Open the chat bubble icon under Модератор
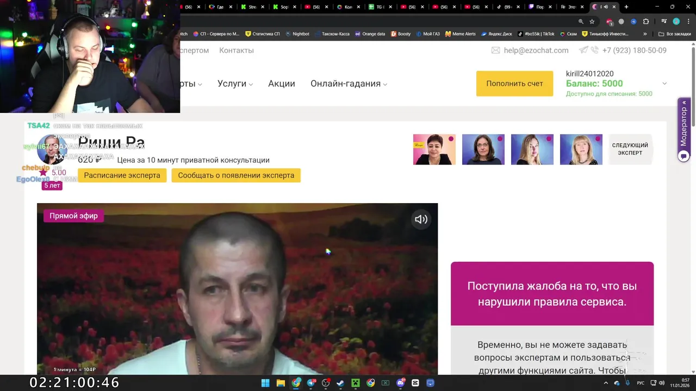696x391 pixels. pos(684,156)
